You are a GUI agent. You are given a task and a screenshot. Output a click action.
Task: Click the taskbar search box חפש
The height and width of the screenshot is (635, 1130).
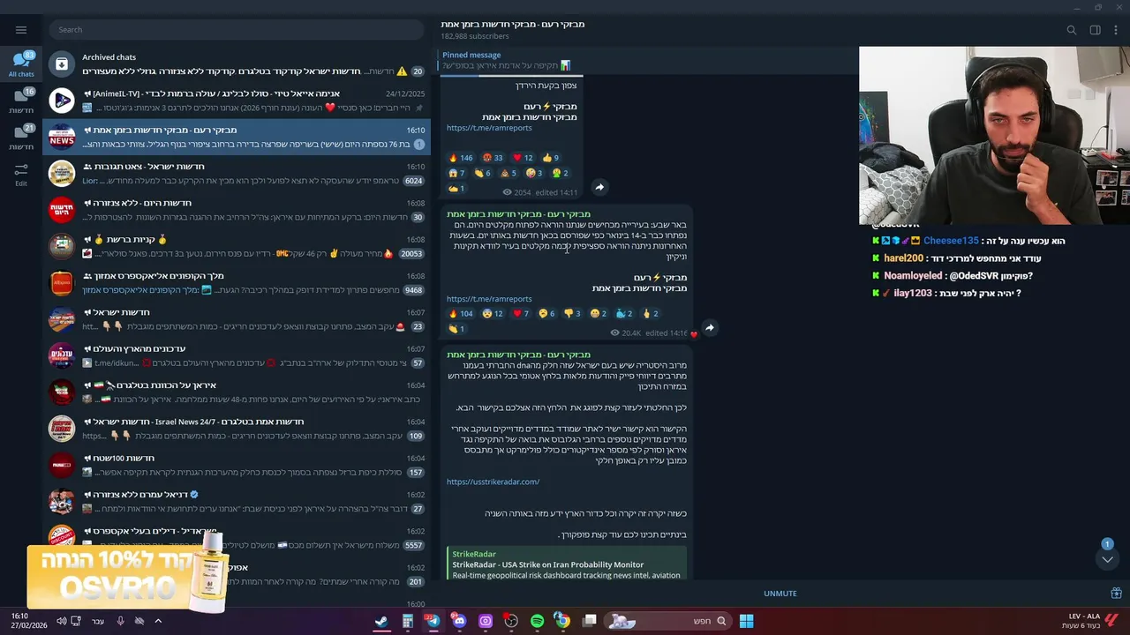668,621
